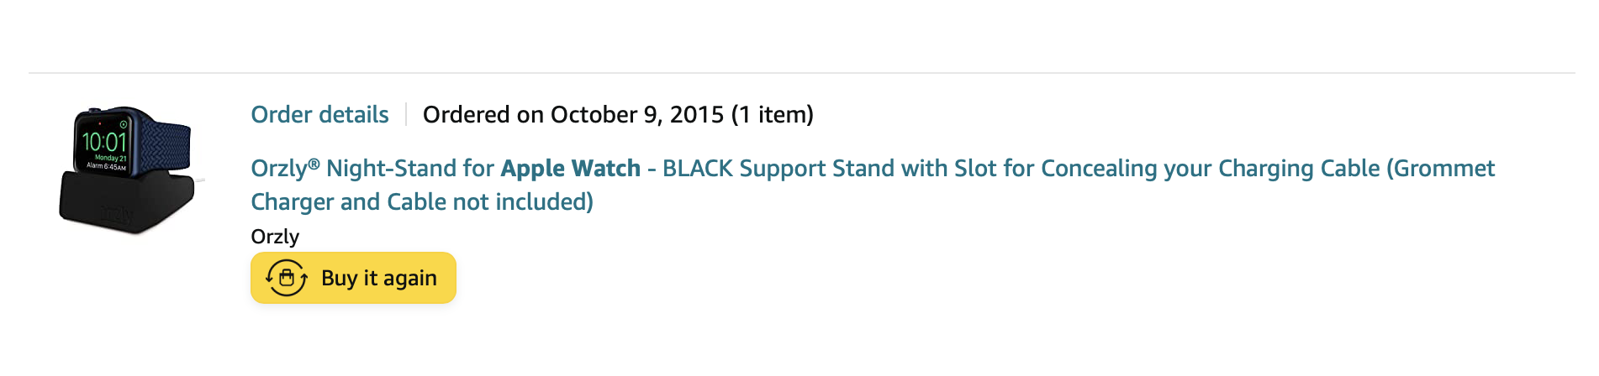Click "Charger and Cable not included)" title line
1599x376 pixels.
point(422,202)
